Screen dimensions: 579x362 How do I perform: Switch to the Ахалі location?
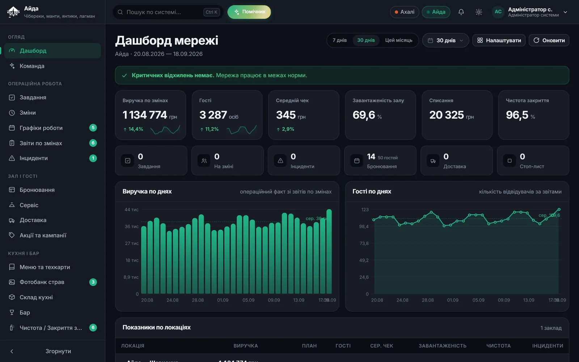point(405,12)
